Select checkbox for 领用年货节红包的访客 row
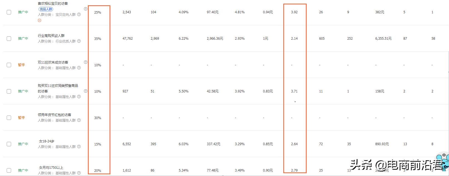 [9, 118]
